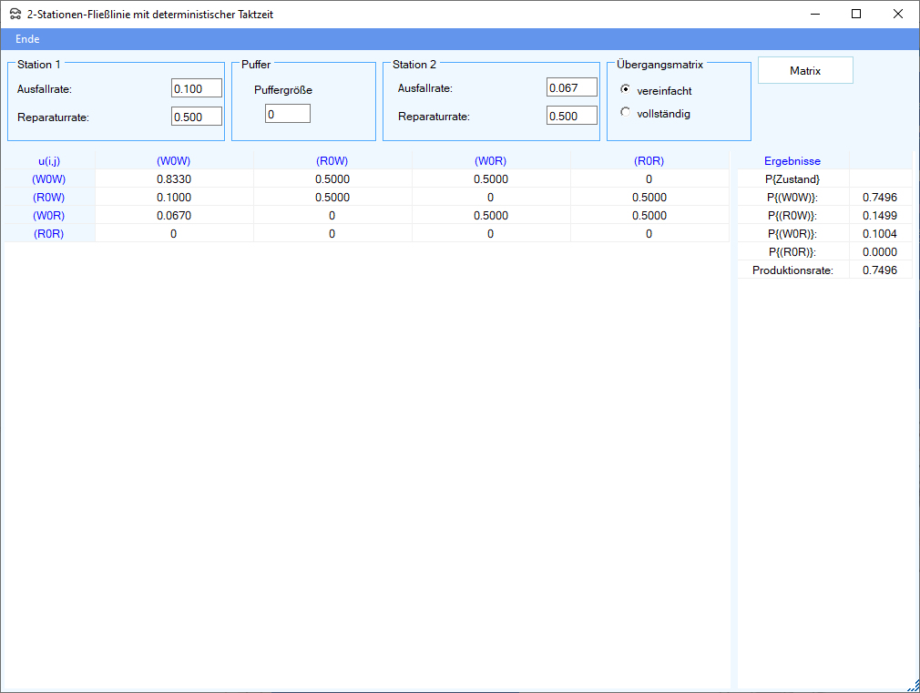Image resolution: width=920 pixels, height=693 pixels.
Task: Select the (R0W) row header
Action: (49, 198)
